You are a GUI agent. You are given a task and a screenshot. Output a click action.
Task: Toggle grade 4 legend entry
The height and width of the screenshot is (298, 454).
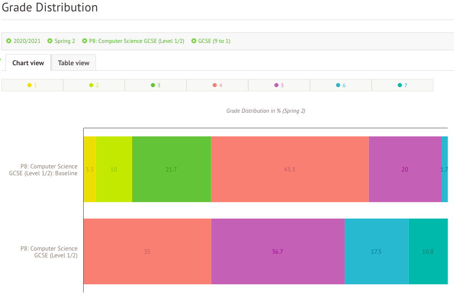click(217, 85)
